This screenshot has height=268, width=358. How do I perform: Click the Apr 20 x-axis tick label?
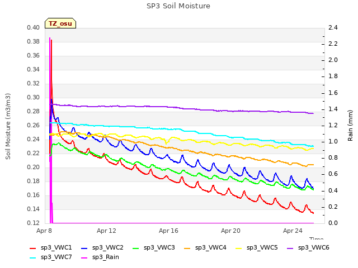click(x=230, y=231)
